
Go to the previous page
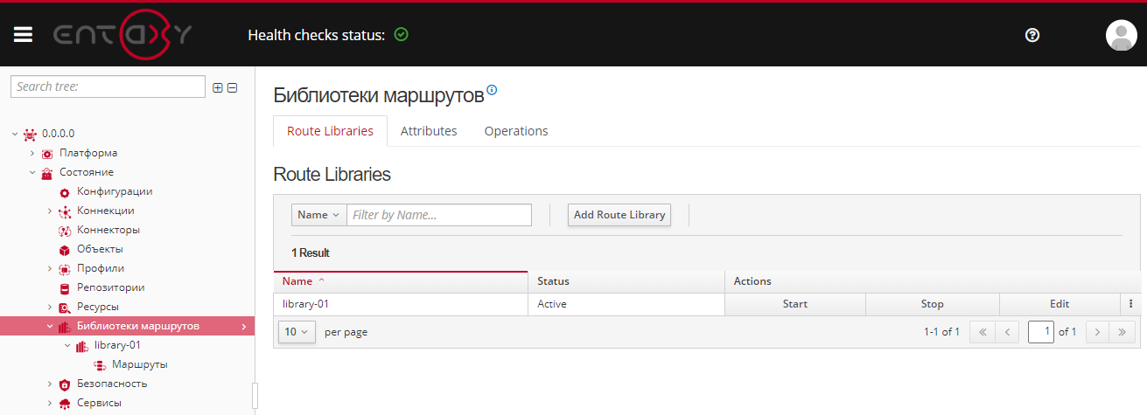click(x=1007, y=332)
